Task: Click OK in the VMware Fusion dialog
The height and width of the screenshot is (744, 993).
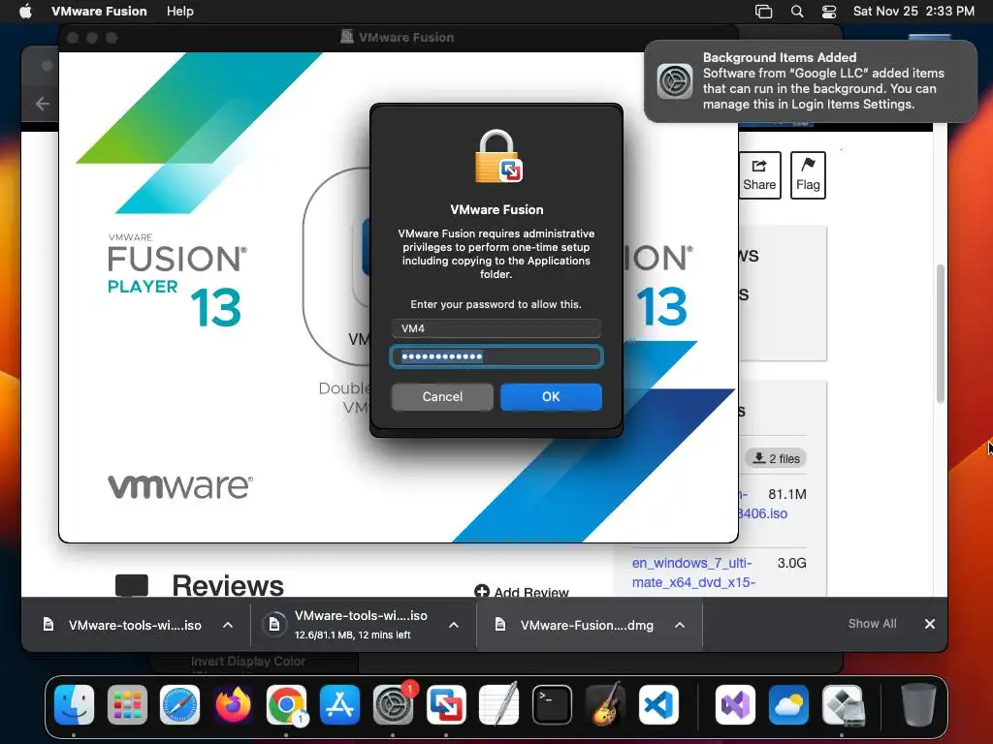Action: tap(551, 396)
